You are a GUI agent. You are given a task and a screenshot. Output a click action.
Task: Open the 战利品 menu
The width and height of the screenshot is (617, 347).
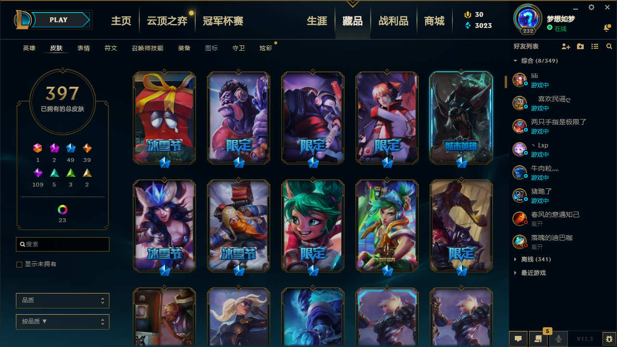pyautogui.click(x=393, y=21)
